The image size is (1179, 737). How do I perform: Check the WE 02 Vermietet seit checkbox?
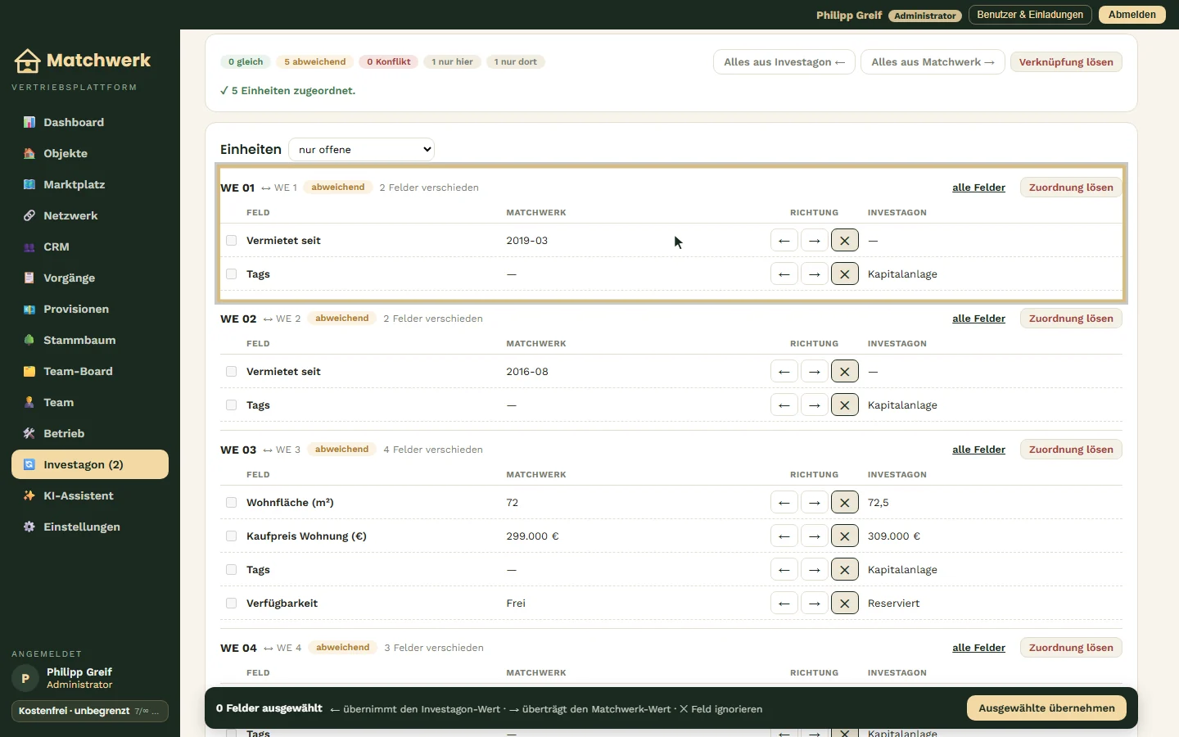pyautogui.click(x=232, y=372)
